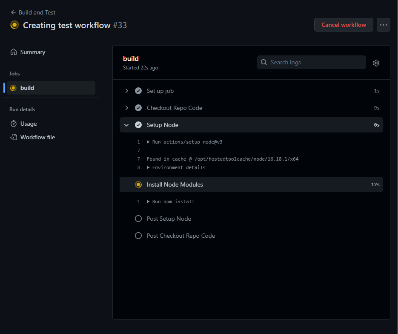Click the 'Found in cache' log line

pyautogui.click(x=223, y=159)
